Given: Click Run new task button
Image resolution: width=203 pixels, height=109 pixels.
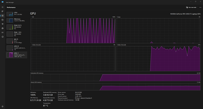Looking at the screenshot, I should (x=191, y=7).
